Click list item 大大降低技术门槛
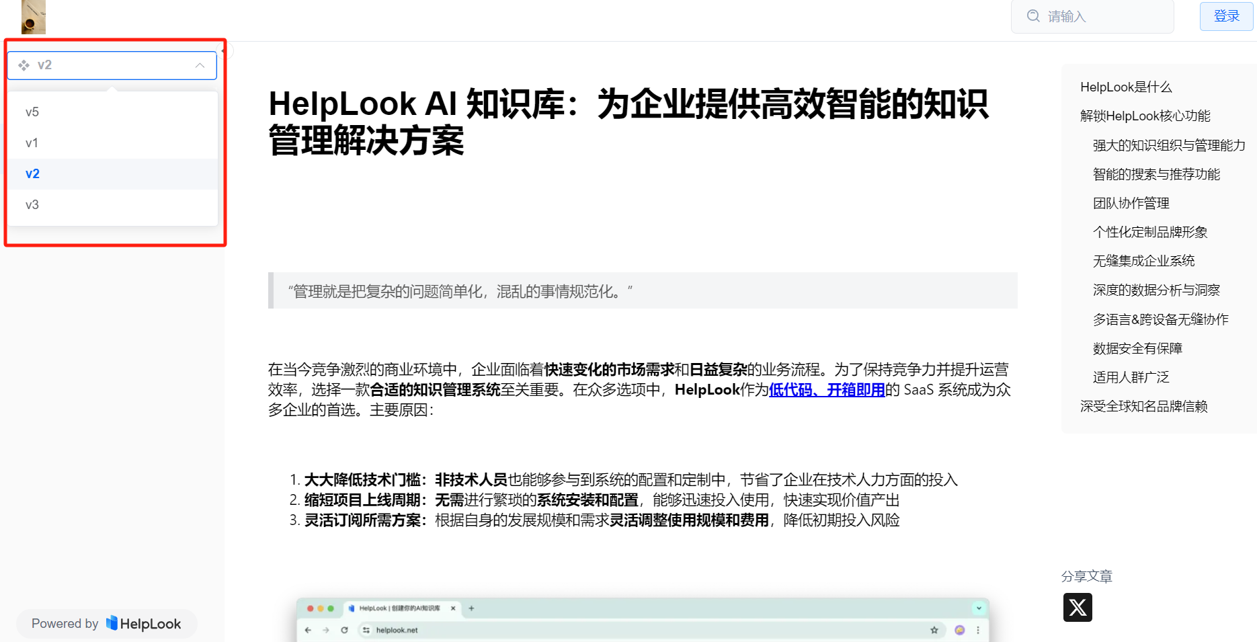 coord(631,480)
